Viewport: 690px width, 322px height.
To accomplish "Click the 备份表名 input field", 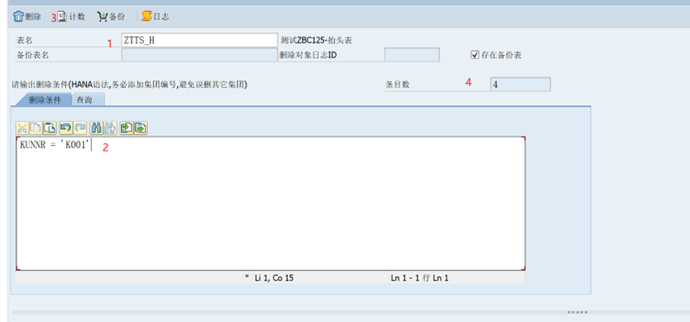I will tap(199, 55).
